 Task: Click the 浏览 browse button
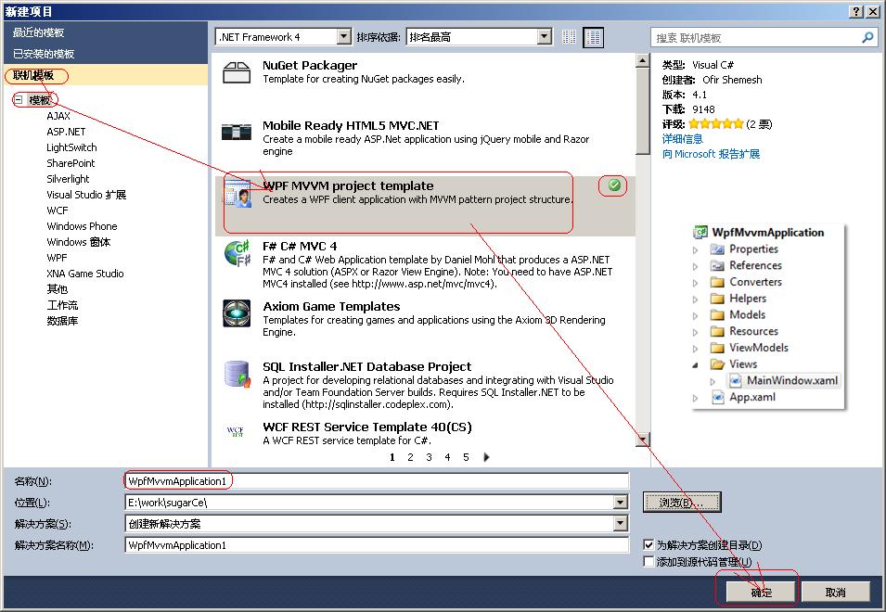coord(682,503)
